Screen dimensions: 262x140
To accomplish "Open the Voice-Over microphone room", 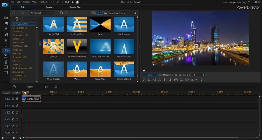I will coord(6,62).
